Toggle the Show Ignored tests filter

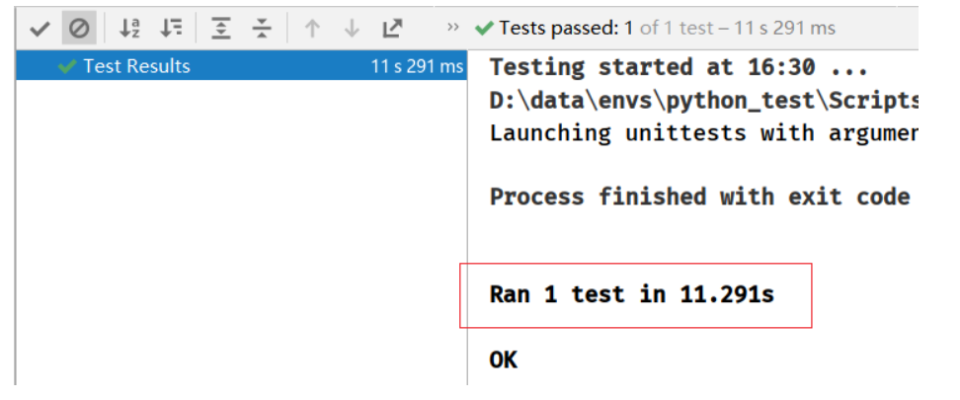(78, 29)
